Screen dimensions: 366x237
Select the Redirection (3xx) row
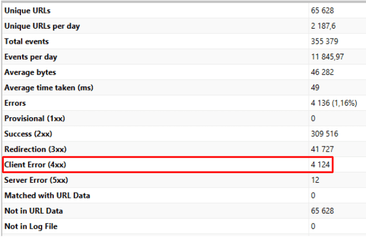(184, 149)
